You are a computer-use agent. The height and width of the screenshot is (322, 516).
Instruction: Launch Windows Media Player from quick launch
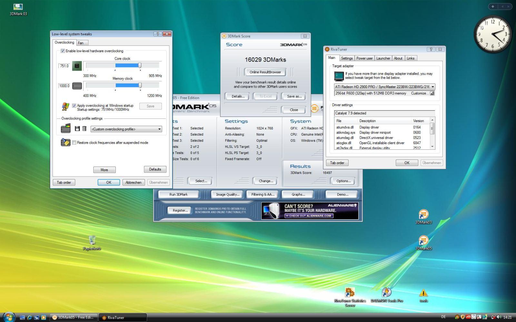tap(44, 317)
